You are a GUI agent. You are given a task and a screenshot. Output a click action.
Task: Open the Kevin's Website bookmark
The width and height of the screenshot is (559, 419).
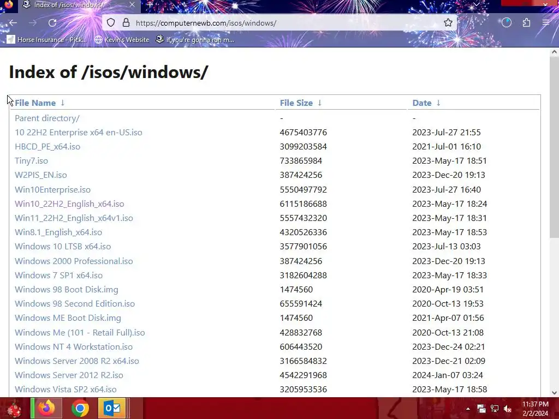click(122, 39)
